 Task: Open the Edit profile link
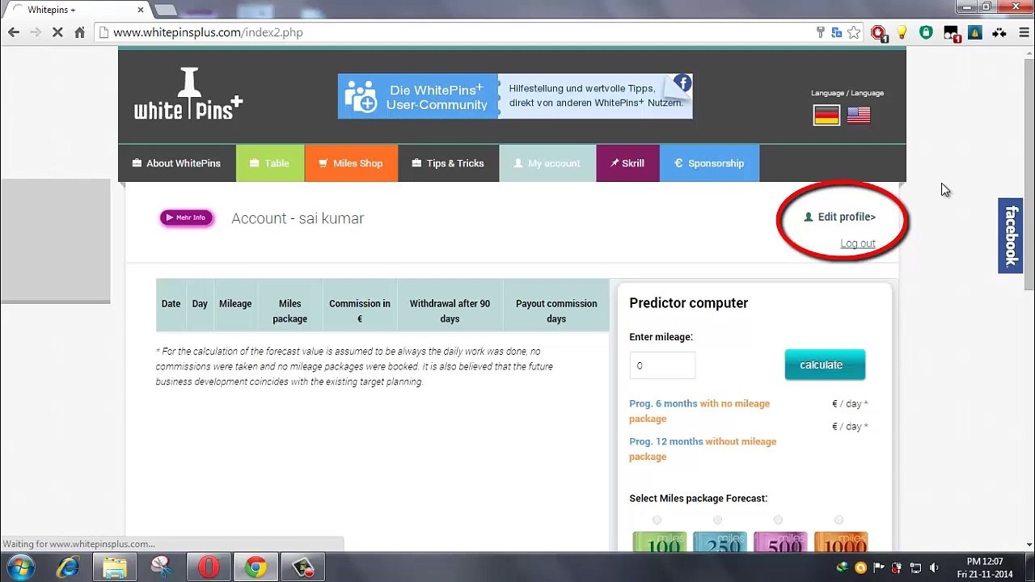[840, 217]
